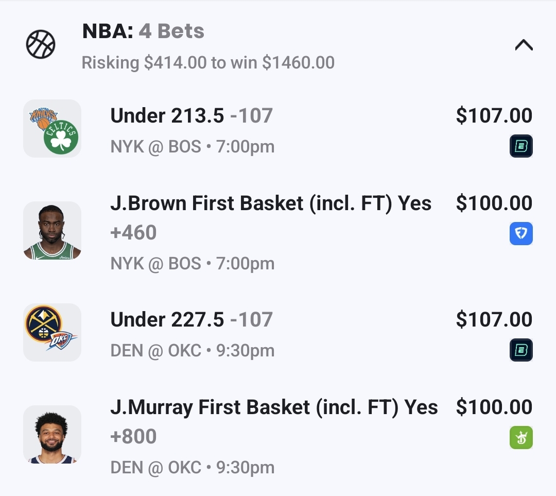Click FanDuel shield icon on J.Brown bet
This screenshot has width=556, height=496.
[x=521, y=233]
